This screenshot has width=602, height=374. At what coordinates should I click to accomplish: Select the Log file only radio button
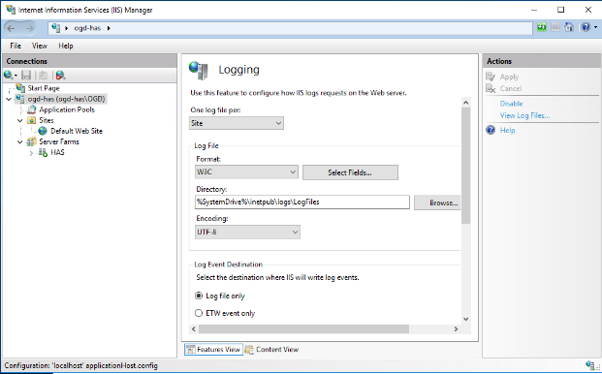(x=199, y=296)
